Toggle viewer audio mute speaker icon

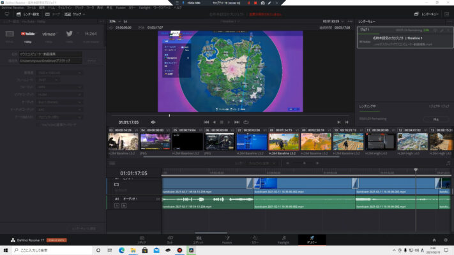153,122
